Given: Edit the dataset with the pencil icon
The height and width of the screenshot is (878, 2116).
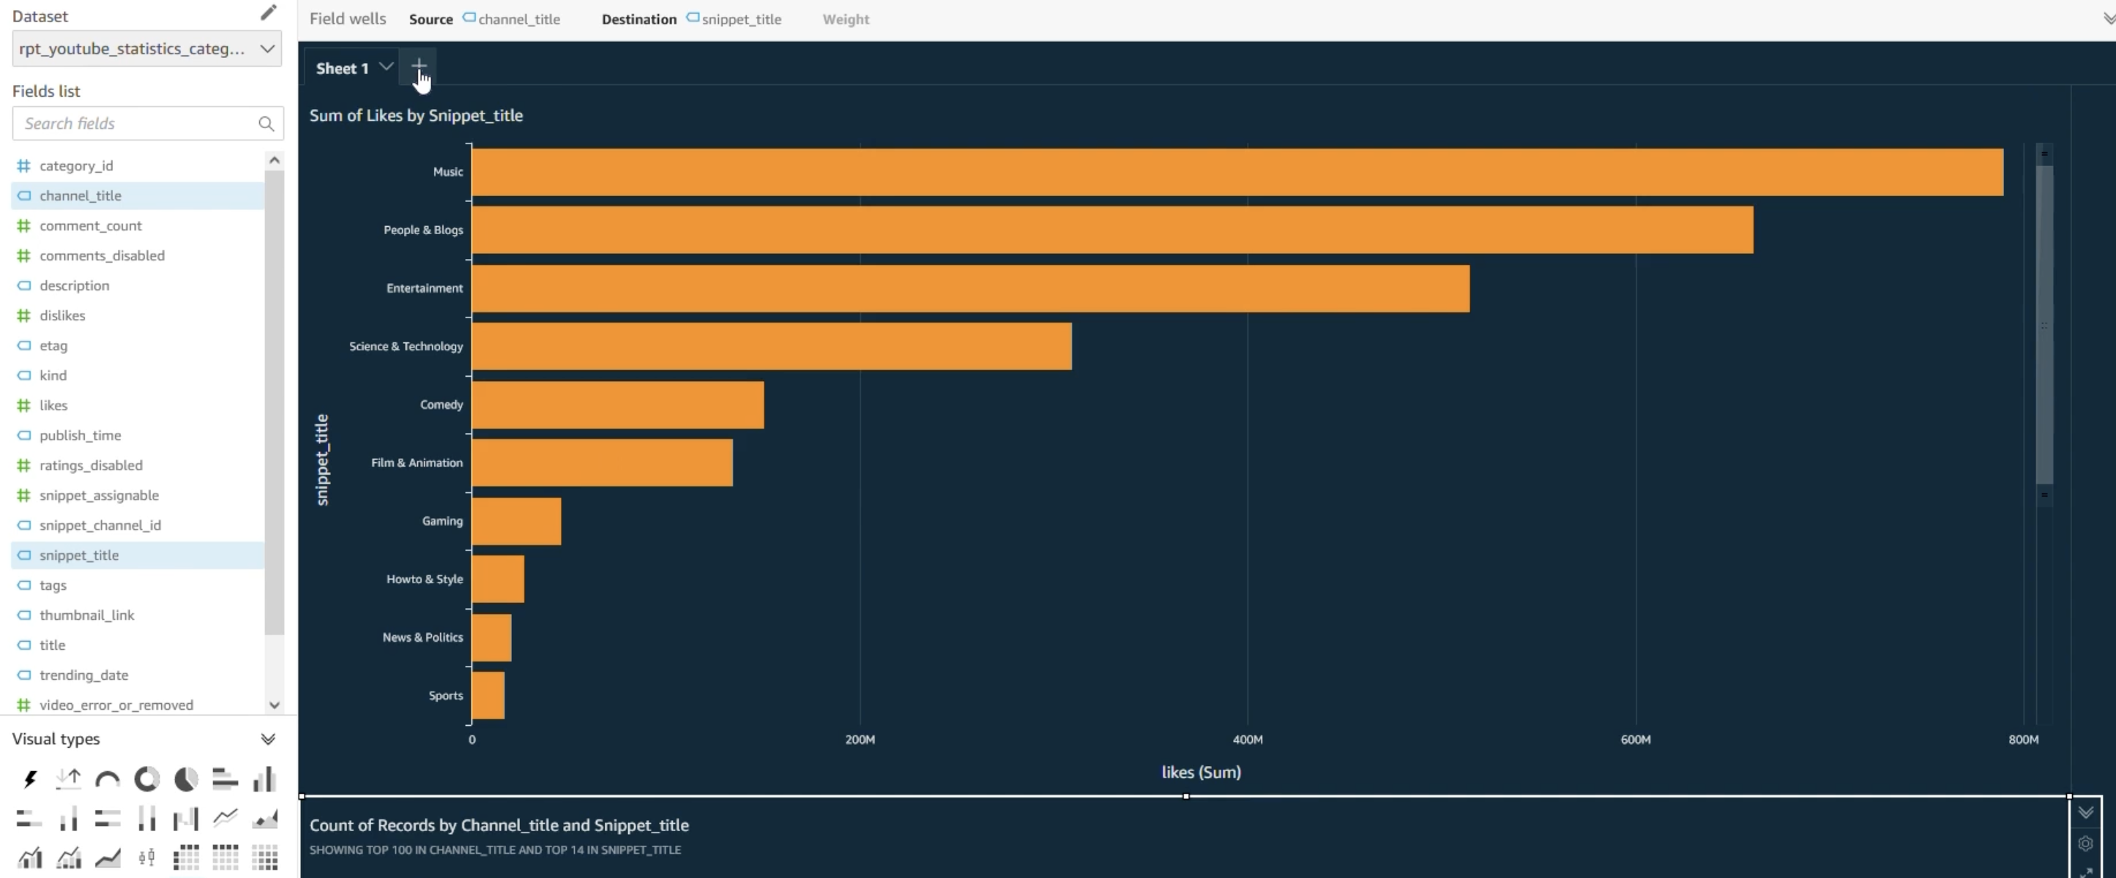Looking at the screenshot, I should pos(269,12).
